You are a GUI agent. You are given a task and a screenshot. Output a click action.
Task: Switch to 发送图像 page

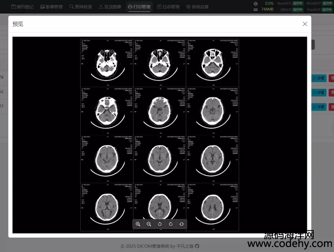click(110, 7)
